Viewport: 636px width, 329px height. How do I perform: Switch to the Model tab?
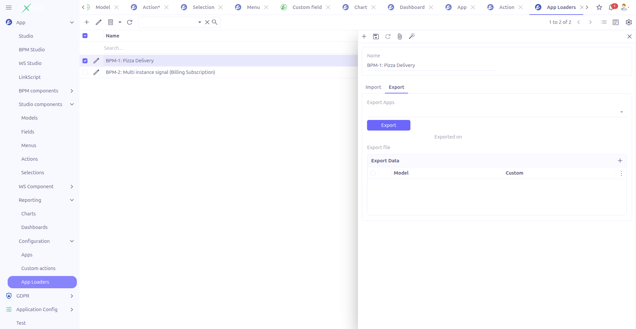(x=103, y=7)
